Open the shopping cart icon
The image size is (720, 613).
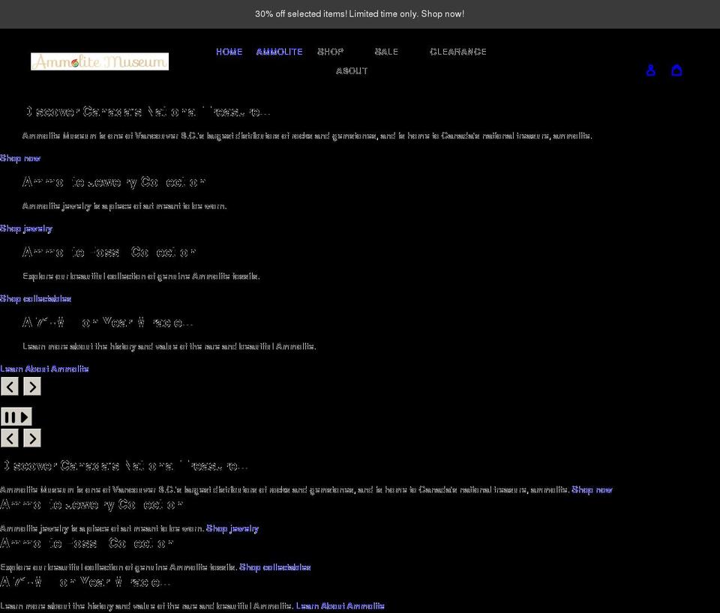pos(676,70)
